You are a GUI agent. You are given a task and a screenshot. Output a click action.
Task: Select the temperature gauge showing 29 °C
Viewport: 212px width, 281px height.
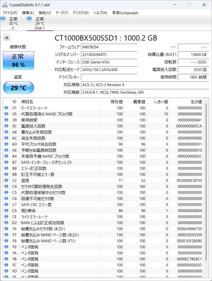click(18, 88)
